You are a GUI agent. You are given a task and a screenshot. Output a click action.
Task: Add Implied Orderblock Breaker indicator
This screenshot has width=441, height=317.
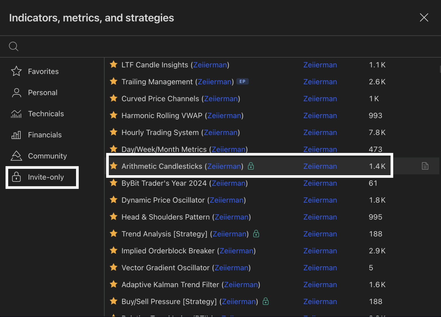(x=168, y=251)
